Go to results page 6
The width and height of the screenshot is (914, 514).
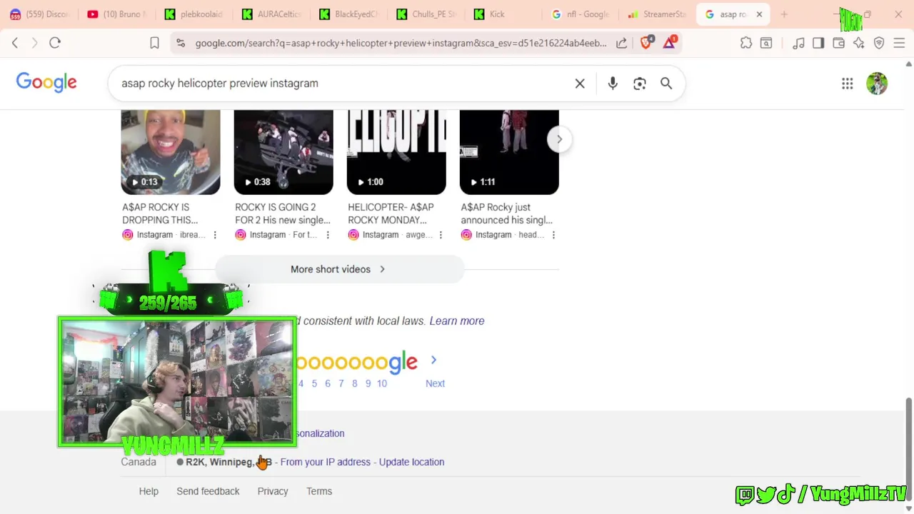click(328, 383)
